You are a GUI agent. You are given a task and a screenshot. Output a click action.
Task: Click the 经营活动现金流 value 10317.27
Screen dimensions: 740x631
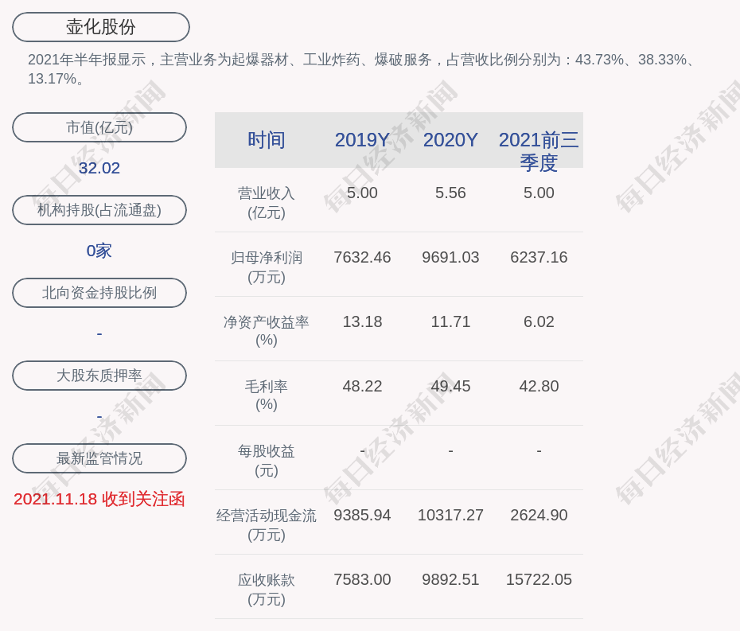[450, 515]
